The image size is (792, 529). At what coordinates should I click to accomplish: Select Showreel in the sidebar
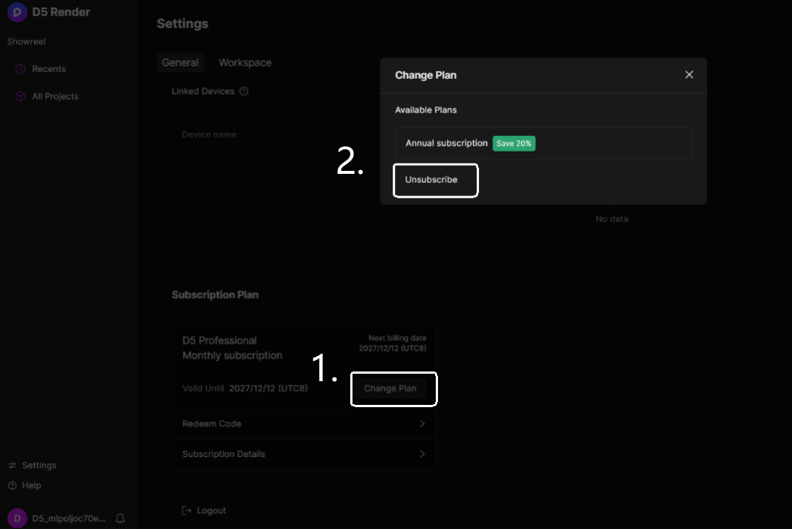click(26, 42)
